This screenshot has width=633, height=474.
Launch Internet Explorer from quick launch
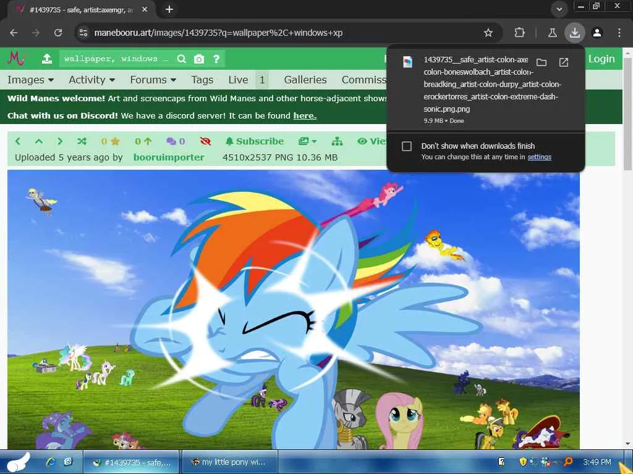point(51,462)
